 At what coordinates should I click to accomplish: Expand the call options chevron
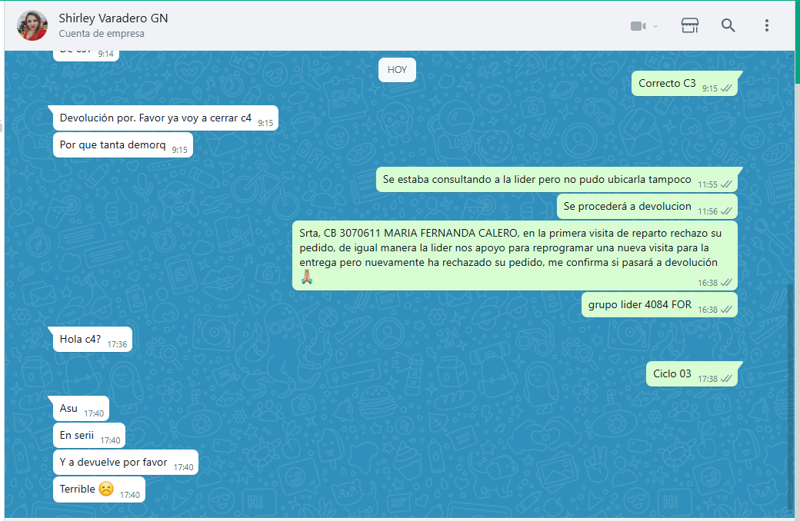[655, 26]
